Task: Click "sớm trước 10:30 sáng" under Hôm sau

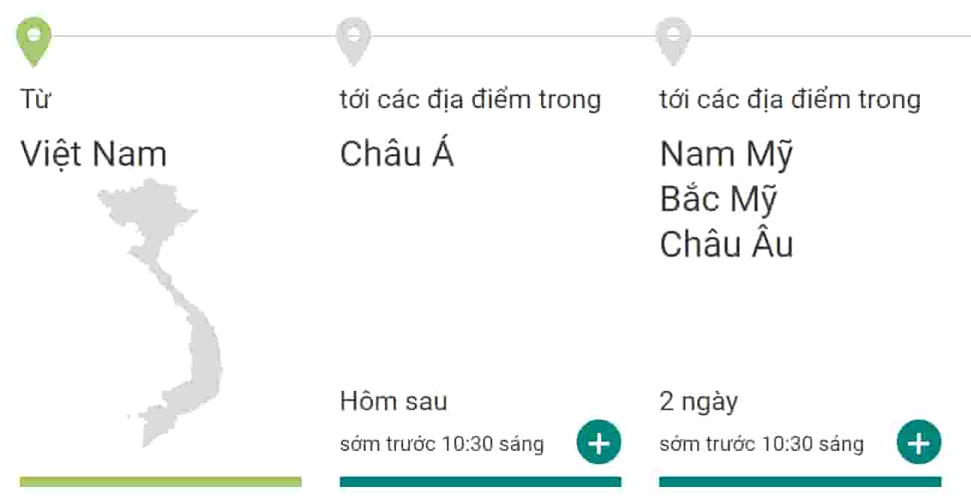Action: click(x=441, y=444)
